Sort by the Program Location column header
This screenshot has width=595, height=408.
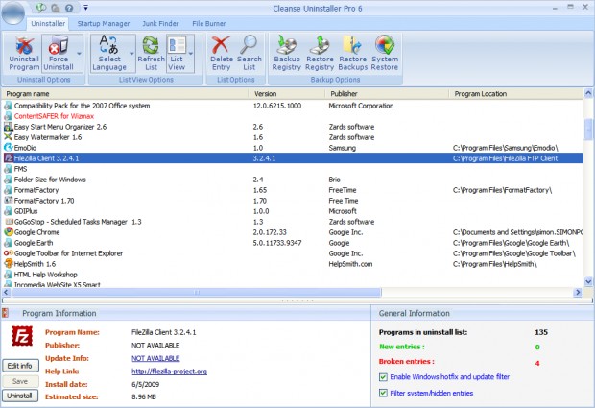point(516,94)
